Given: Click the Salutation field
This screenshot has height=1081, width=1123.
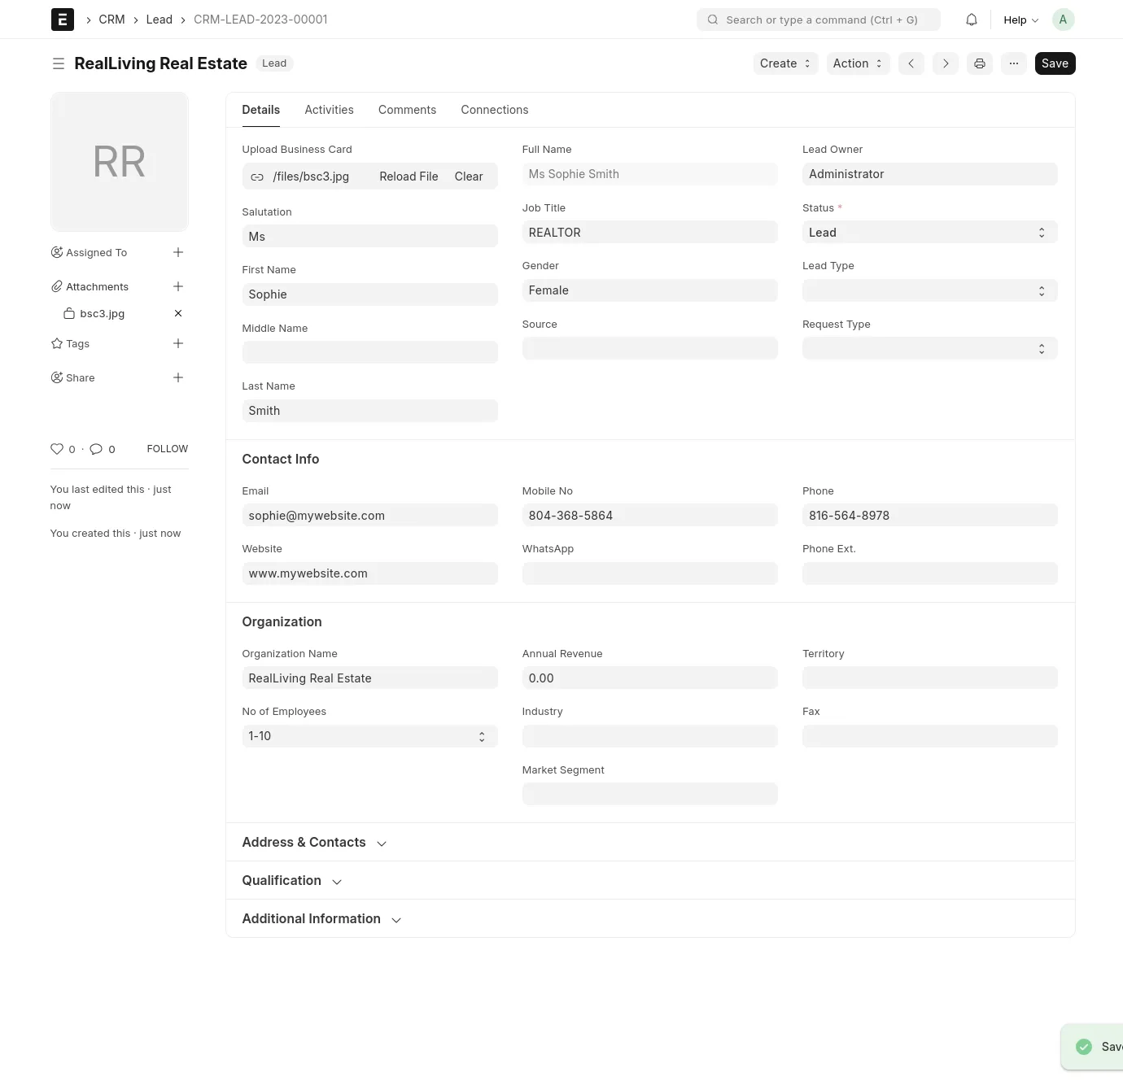Looking at the screenshot, I should click(369, 237).
